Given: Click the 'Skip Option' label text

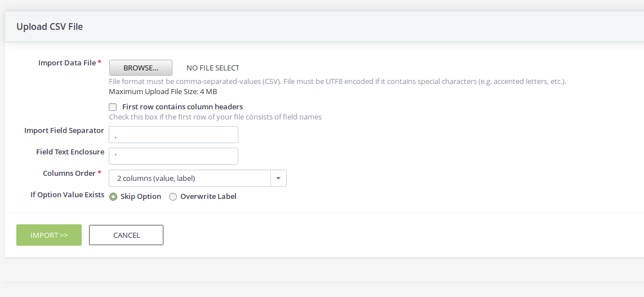Looking at the screenshot, I should pyautogui.click(x=141, y=196).
